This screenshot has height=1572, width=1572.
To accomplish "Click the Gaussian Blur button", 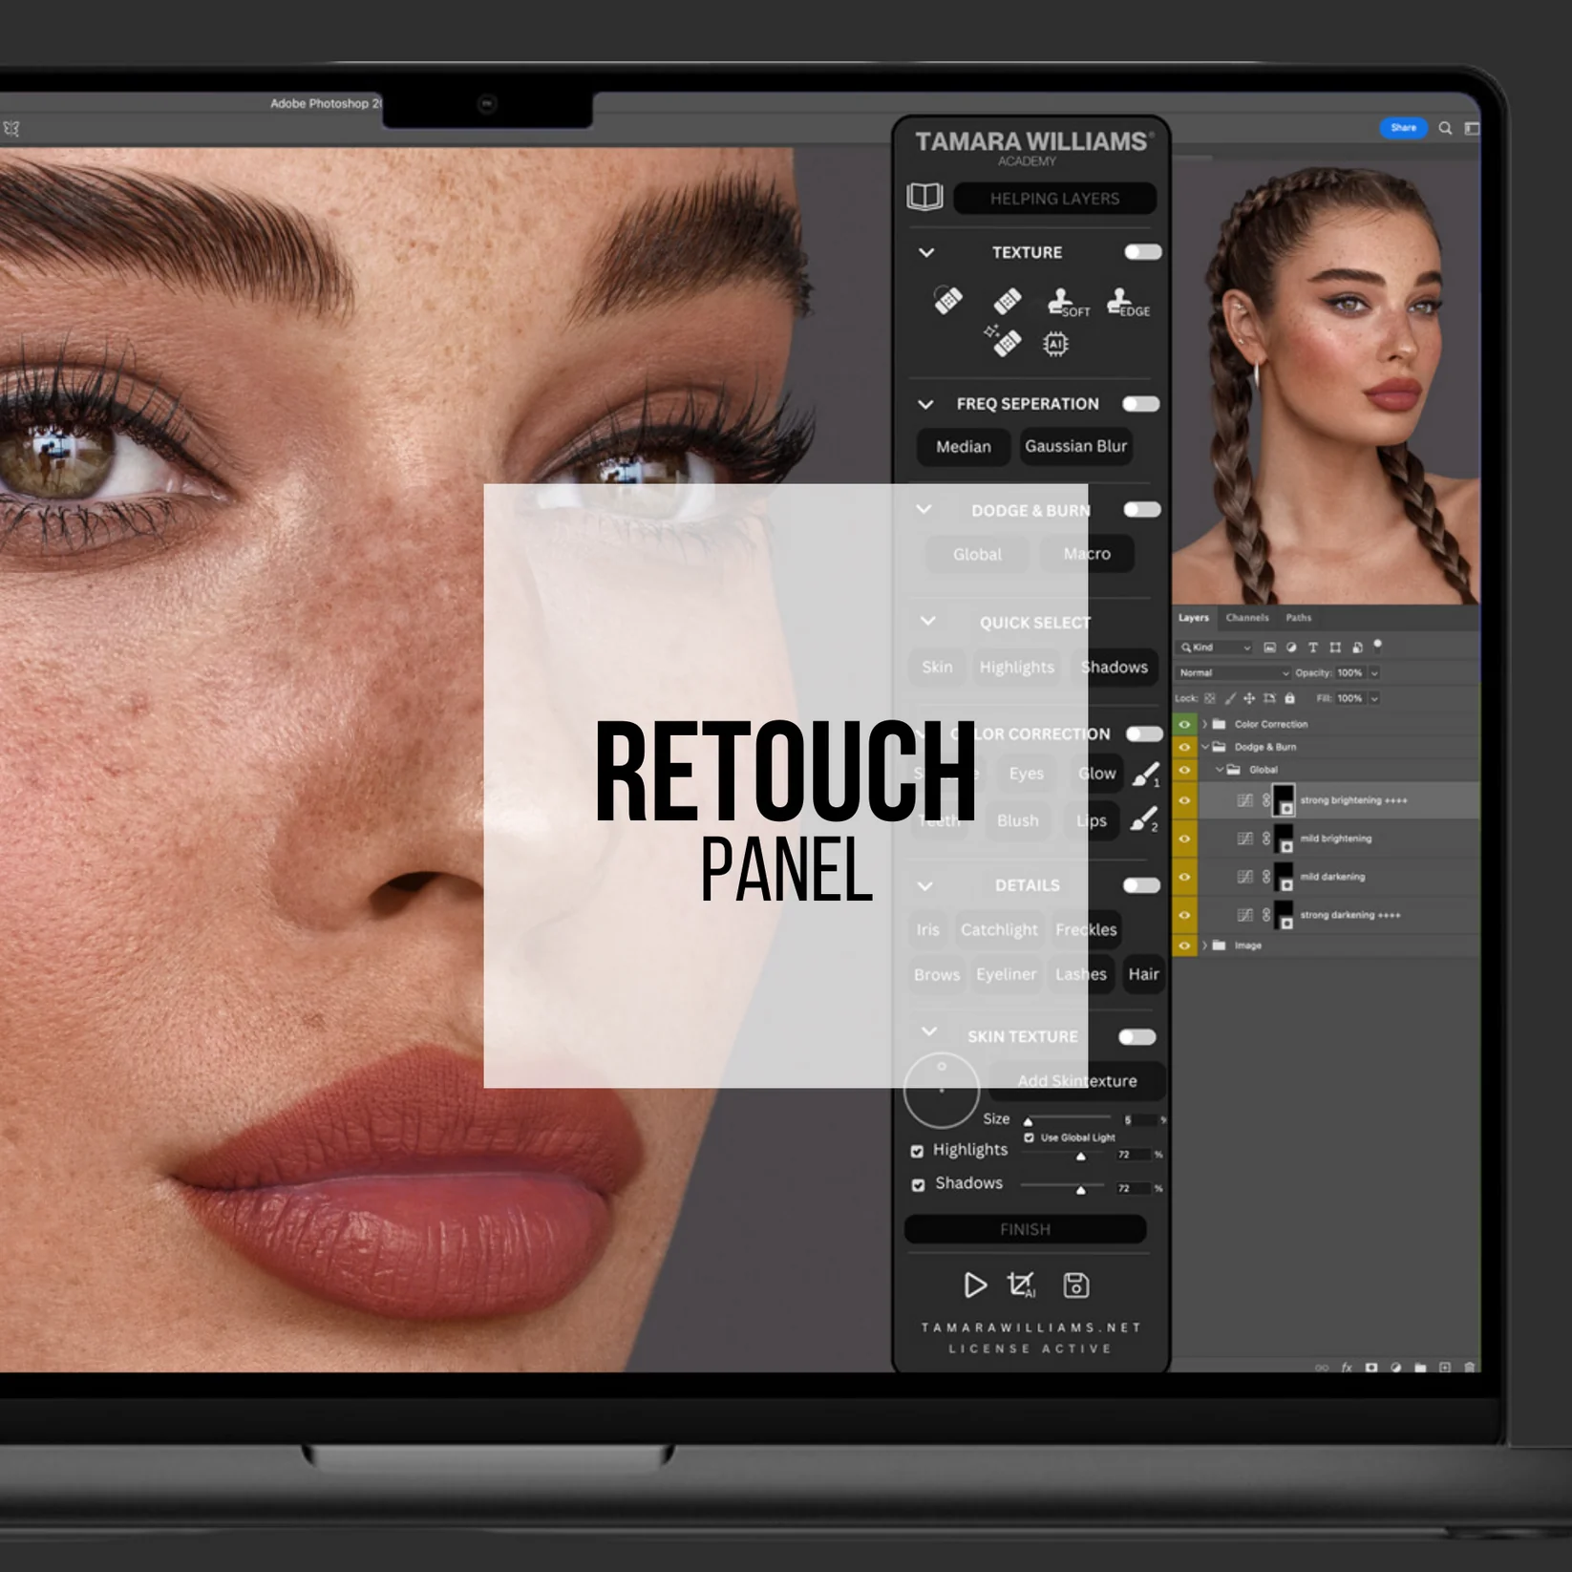I will (x=1075, y=446).
